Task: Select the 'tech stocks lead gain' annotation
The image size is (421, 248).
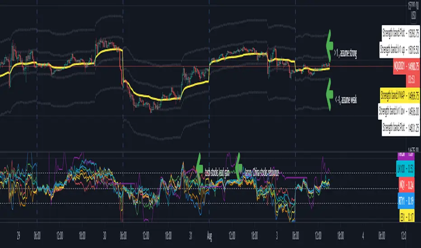Action: pos(217,173)
